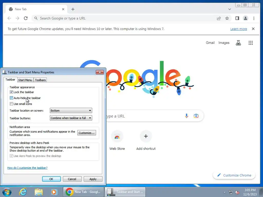Open Images link on new tab page
263x197 pixels.
(x=224, y=43)
